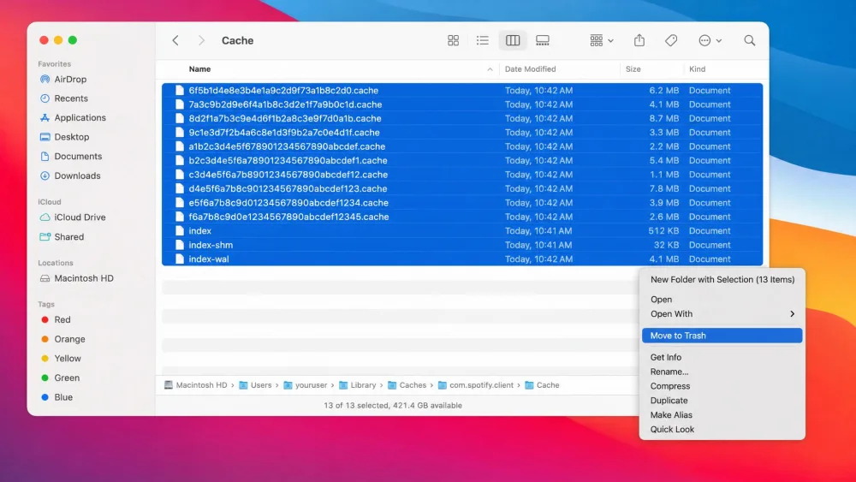
Task: Select the index-wal file
Action: [x=462, y=259]
